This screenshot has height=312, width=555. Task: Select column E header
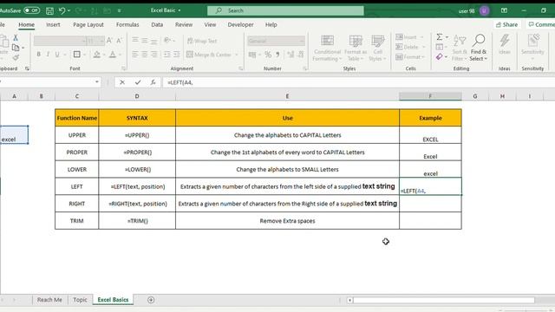[x=287, y=96]
